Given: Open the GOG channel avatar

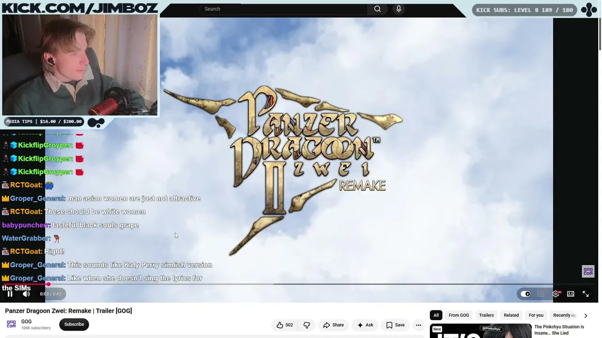Looking at the screenshot, I should tap(11, 324).
